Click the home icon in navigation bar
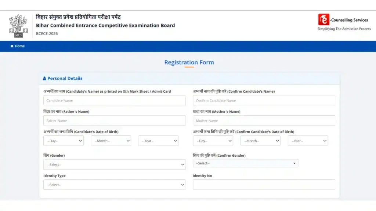 click(12, 46)
